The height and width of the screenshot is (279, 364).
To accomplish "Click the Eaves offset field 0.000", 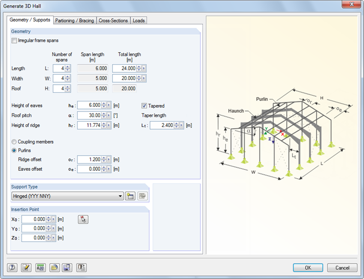I will point(90,169).
